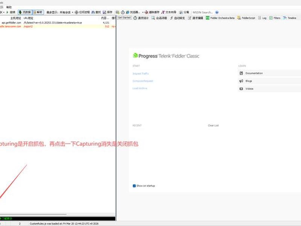This screenshot has width=301, height=226.
Task: Click the black QuickExec command box
Action: click(x=58, y=218)
